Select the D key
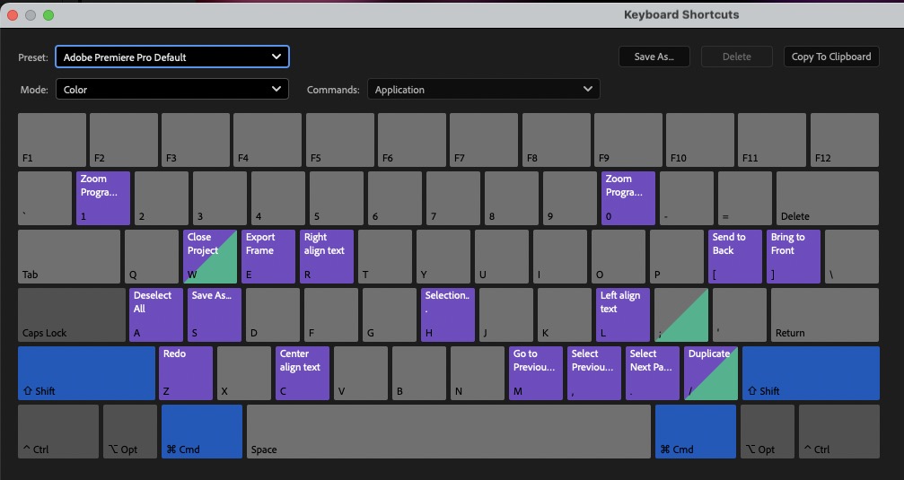The width and height of the screenshot is (904, 480). 273,315
